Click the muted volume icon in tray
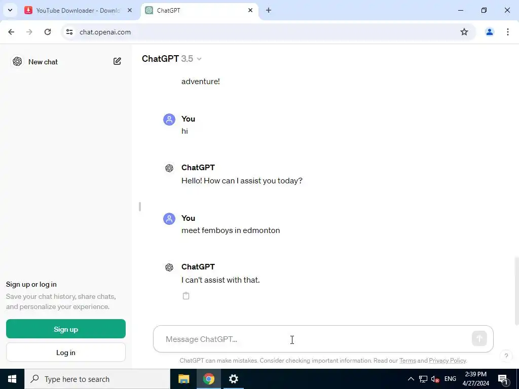 (x=435, y=379)
